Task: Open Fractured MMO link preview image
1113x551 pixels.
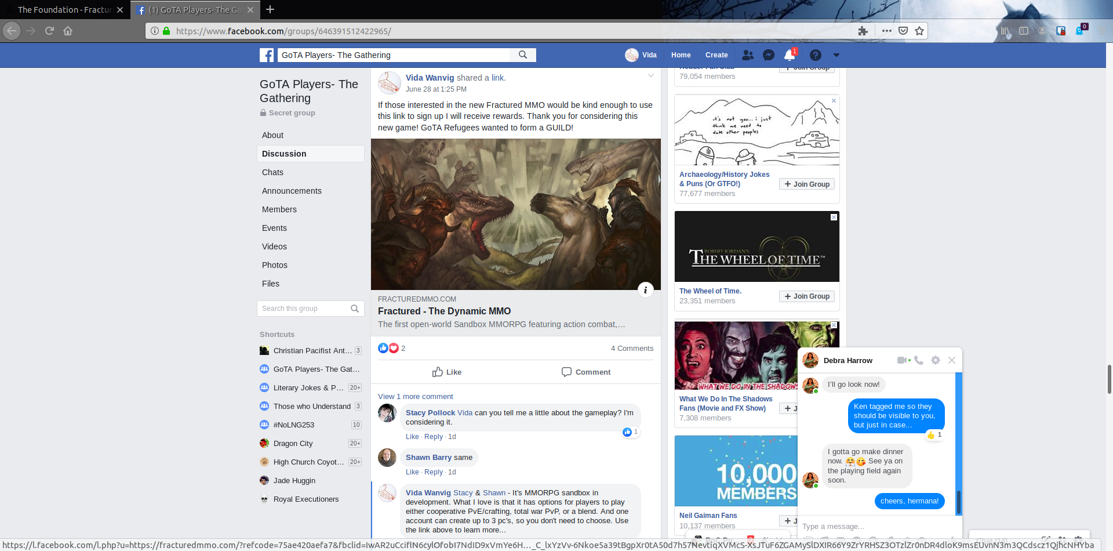Action: click(516, 214)
